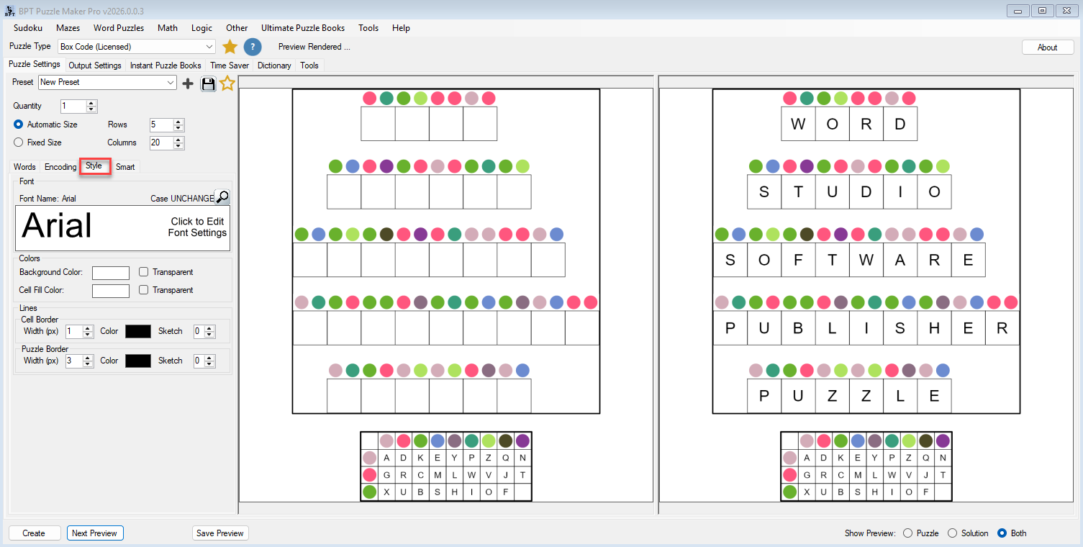The width and height of the screenshot is (1083, 547).
Task: Select the Fixed Size radio option
Action: point(19,143)
